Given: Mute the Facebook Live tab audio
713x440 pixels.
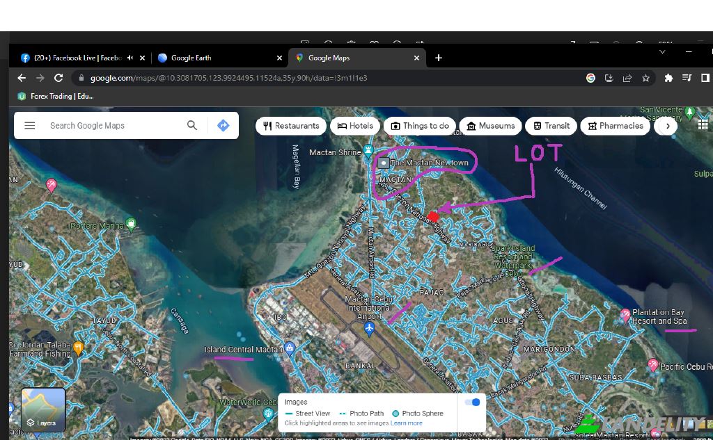Looking at the screenshot, I should point(130,58).
